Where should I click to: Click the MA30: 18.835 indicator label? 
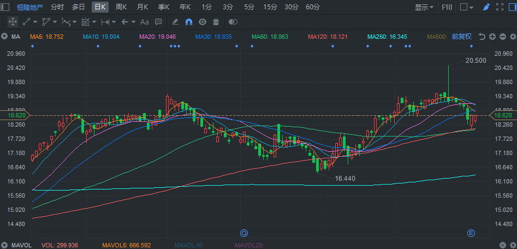pos(213,37)
